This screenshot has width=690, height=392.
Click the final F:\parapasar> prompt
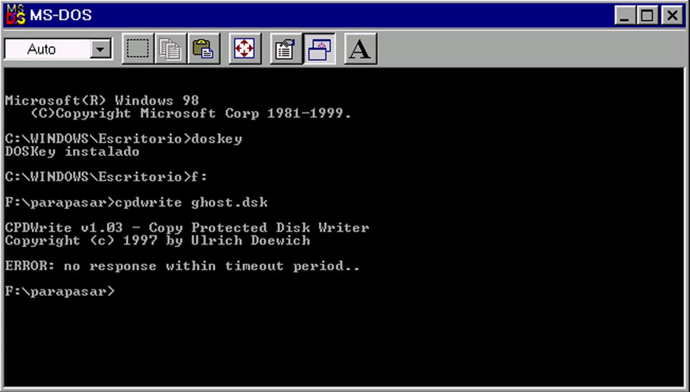[x=60, y=291]
